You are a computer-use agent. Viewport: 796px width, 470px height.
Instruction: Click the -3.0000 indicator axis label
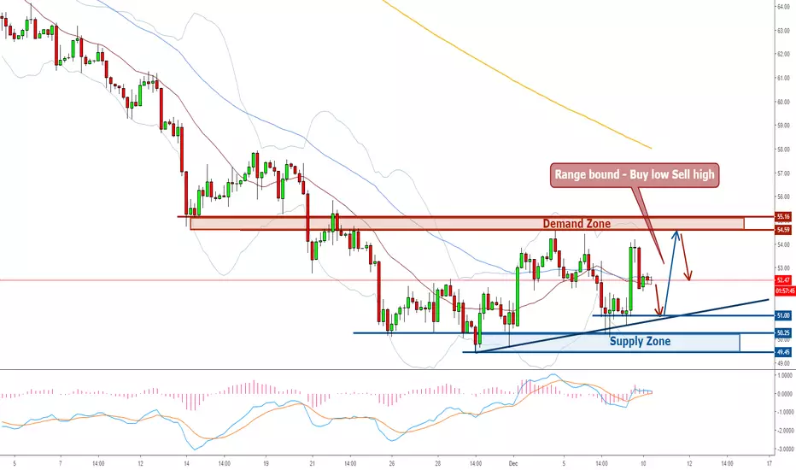[x=784, y=449]
